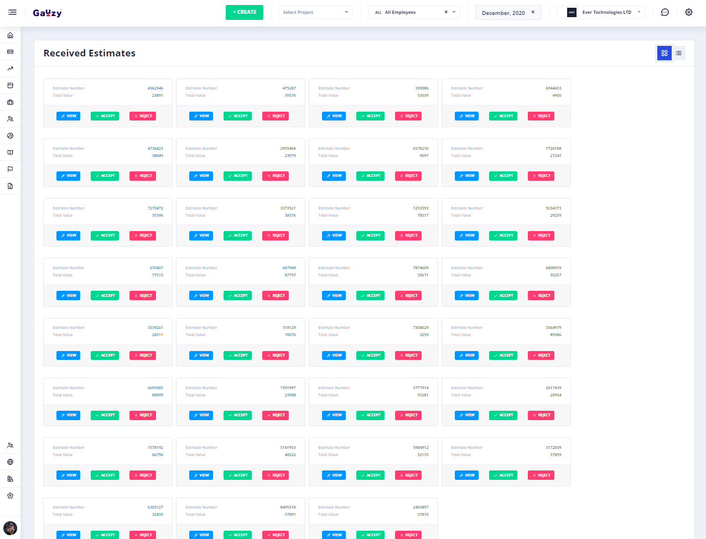Clear the December, 2020 date filter
This screenshot has width=706, height=539.
(x=533, y=12)
